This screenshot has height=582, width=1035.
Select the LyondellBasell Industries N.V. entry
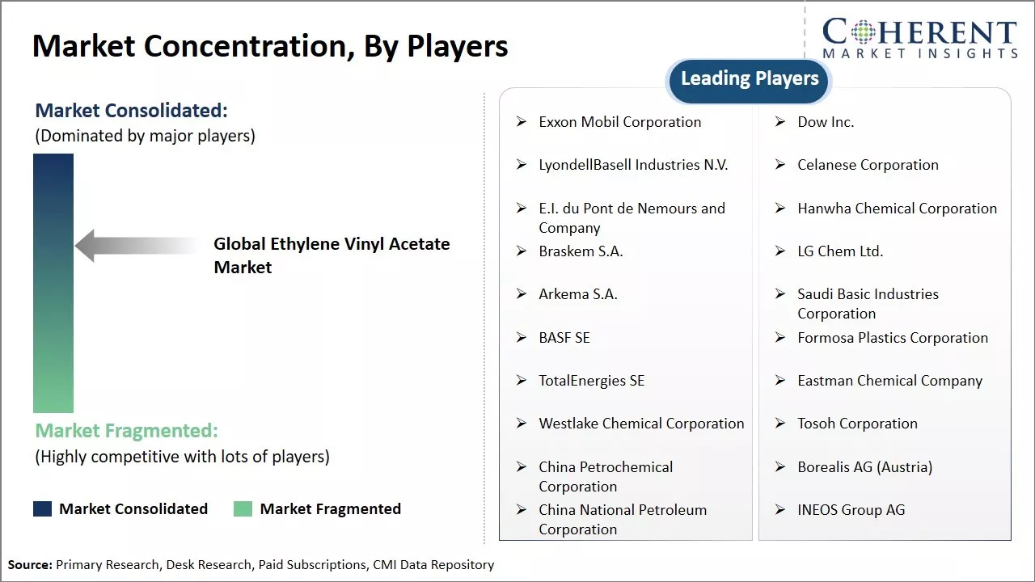pyautogui.click(x=633, y=165)
